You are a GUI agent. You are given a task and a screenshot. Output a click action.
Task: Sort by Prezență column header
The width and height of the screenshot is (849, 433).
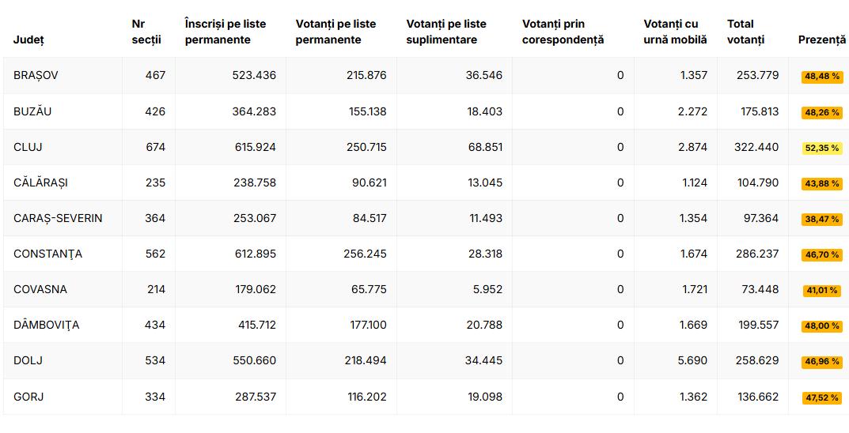[x=821, y=40]
